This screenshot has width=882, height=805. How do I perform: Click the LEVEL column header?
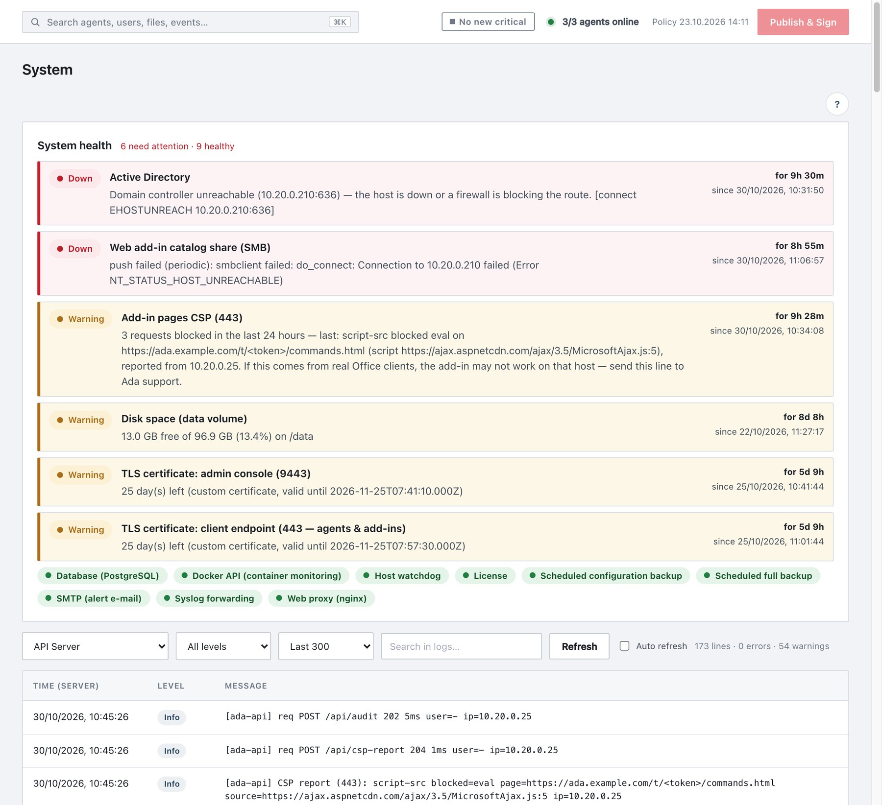(171, 686)
